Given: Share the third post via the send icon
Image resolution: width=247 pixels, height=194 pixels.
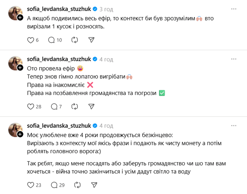Looking at the screenshot, I should click(x=94, y=185).
